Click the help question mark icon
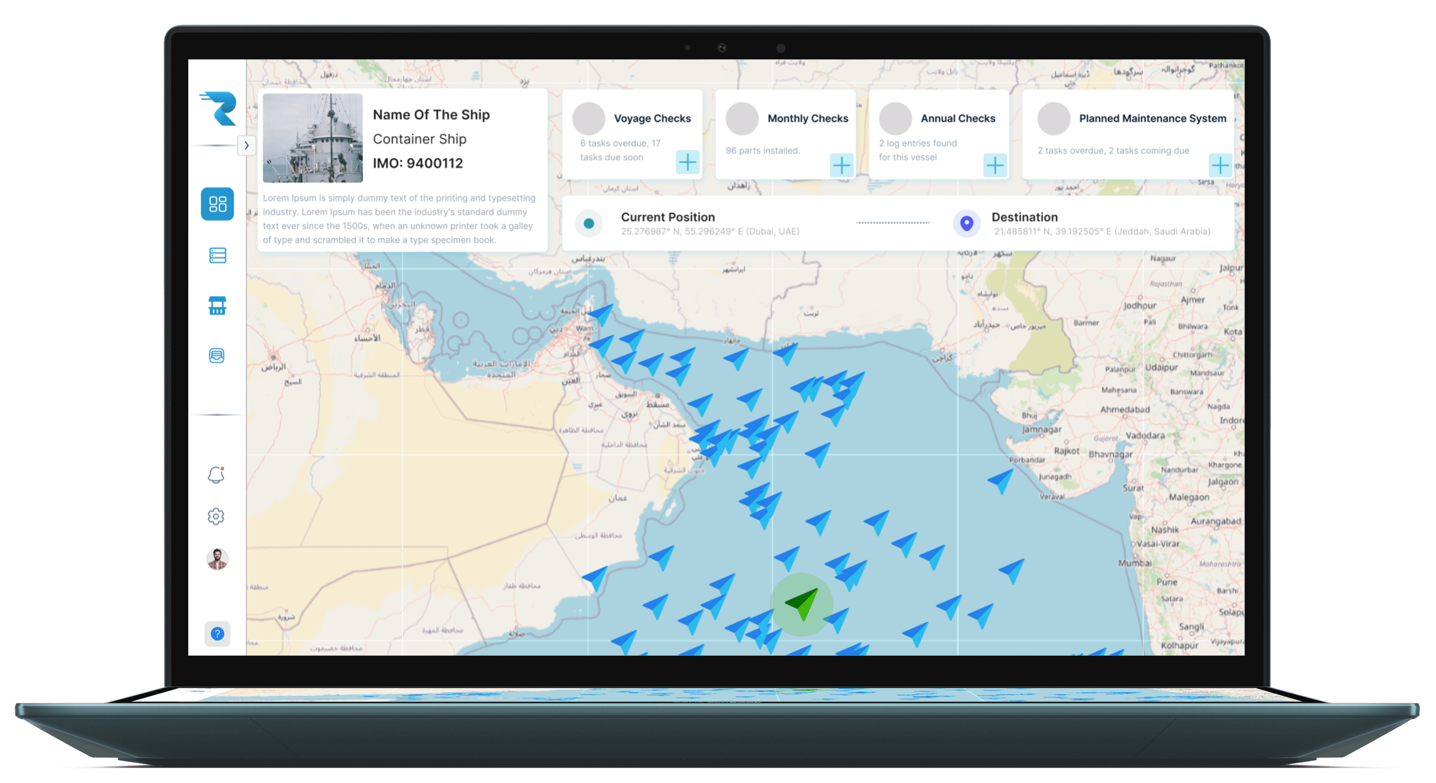Image resolution: width=1436 pixels, height=783 pixels. click(217, 634)
